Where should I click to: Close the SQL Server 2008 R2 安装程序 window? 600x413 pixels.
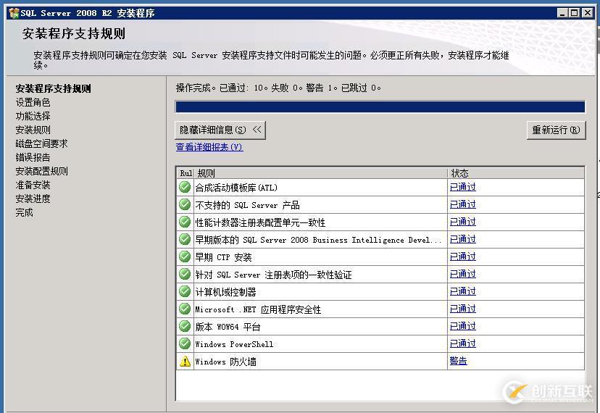(x=587, y=13)
